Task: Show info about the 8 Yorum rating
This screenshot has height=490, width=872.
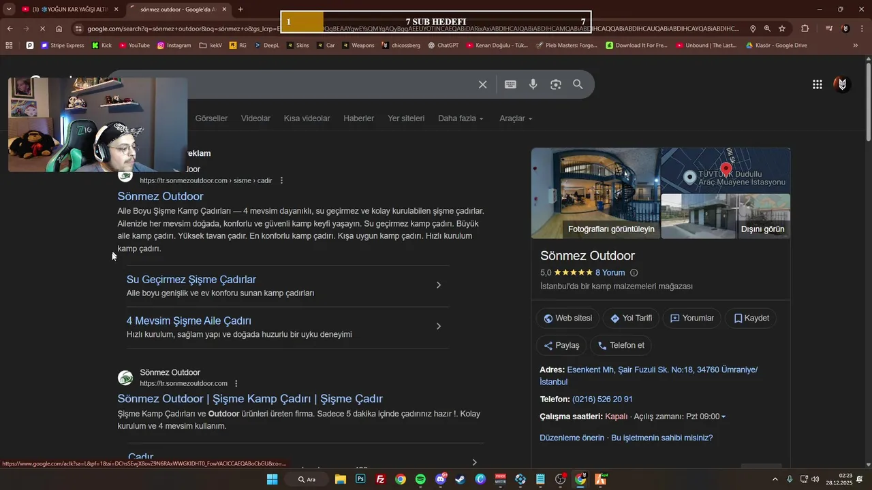Action: coord(634,273)
